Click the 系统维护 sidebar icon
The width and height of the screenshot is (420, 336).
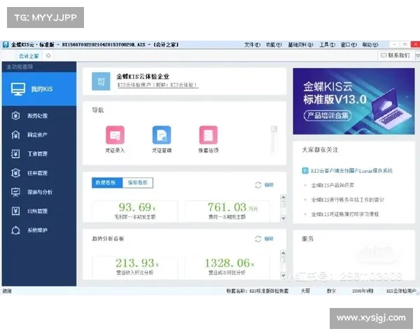tap(15, 230)
